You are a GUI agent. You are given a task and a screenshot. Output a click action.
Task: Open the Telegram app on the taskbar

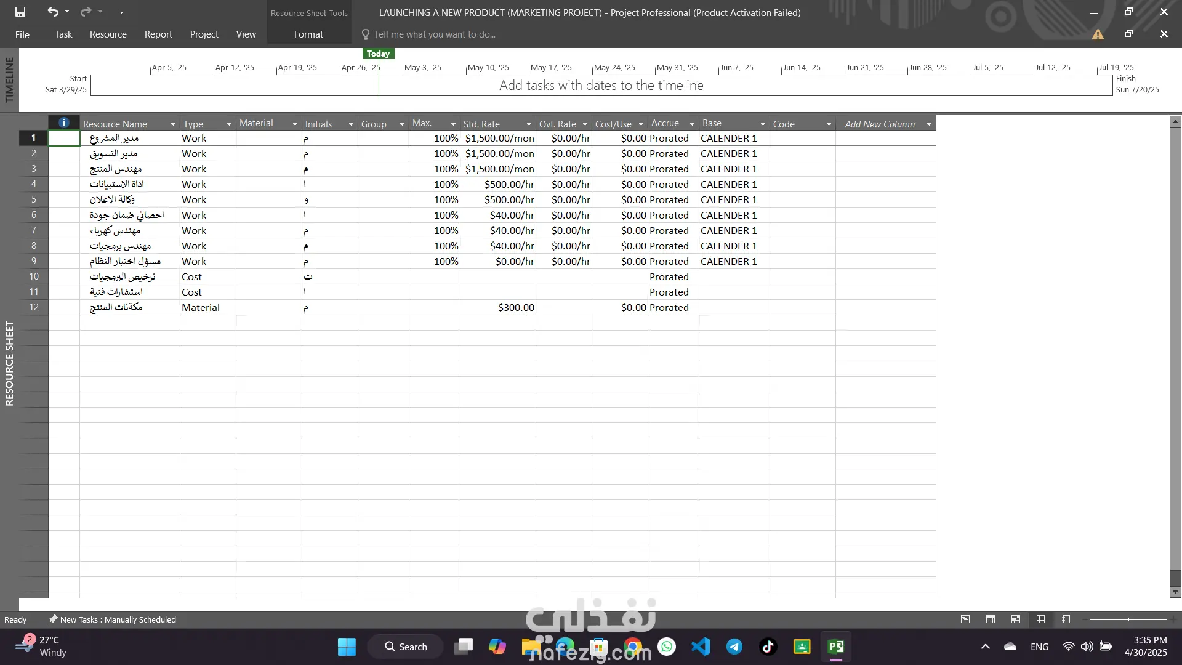pos(734,647)
